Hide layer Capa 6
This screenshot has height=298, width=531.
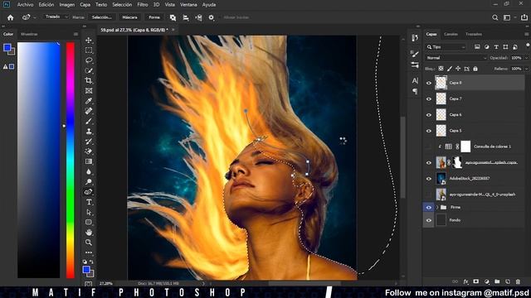[x=429, y=115]
